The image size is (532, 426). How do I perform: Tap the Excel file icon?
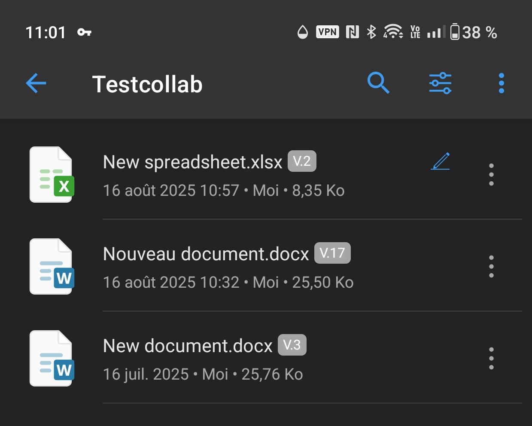coord(52,174)
